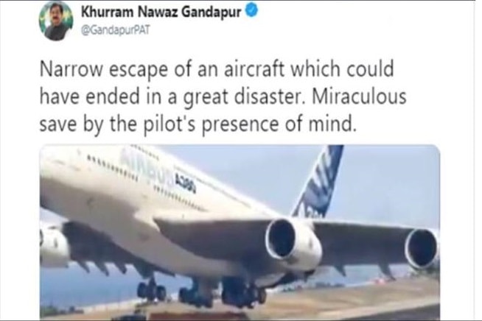Click the phrase 'great disaster' in the tweet
The height and width of the screenshot is (321, 482).
click(x=241, y=96)
